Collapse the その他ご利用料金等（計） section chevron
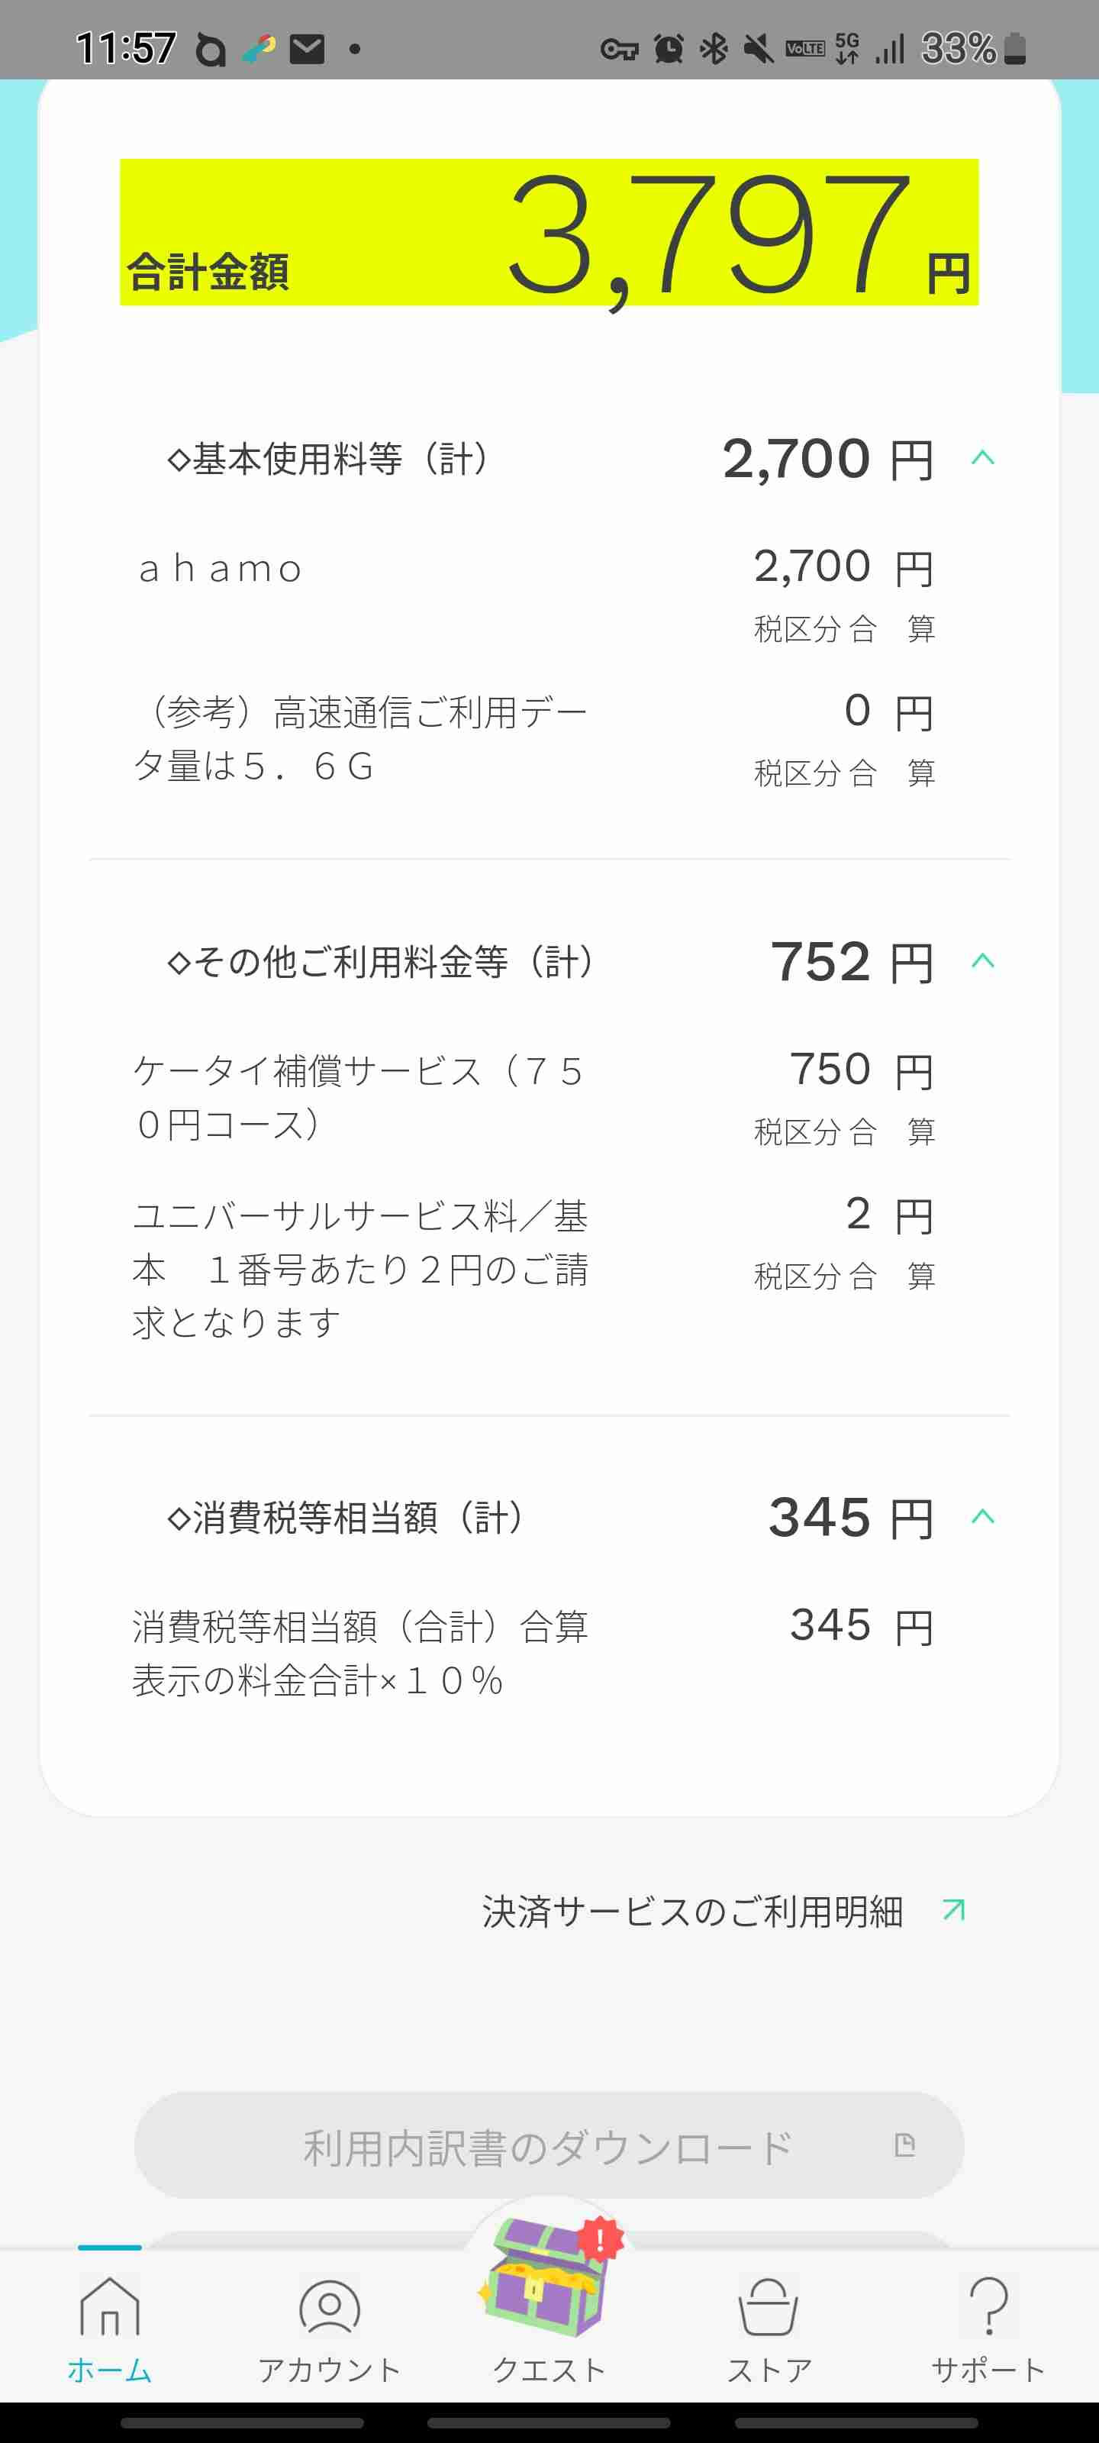1099x2443 pixels. [x=982, y=960]
